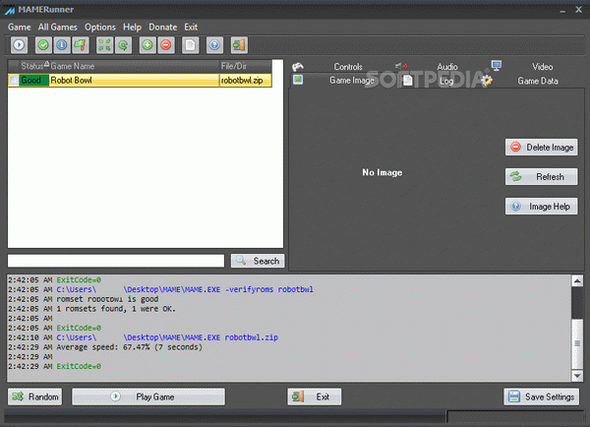Click the green checkmark verify toolbar icon

tap(43, 45)
